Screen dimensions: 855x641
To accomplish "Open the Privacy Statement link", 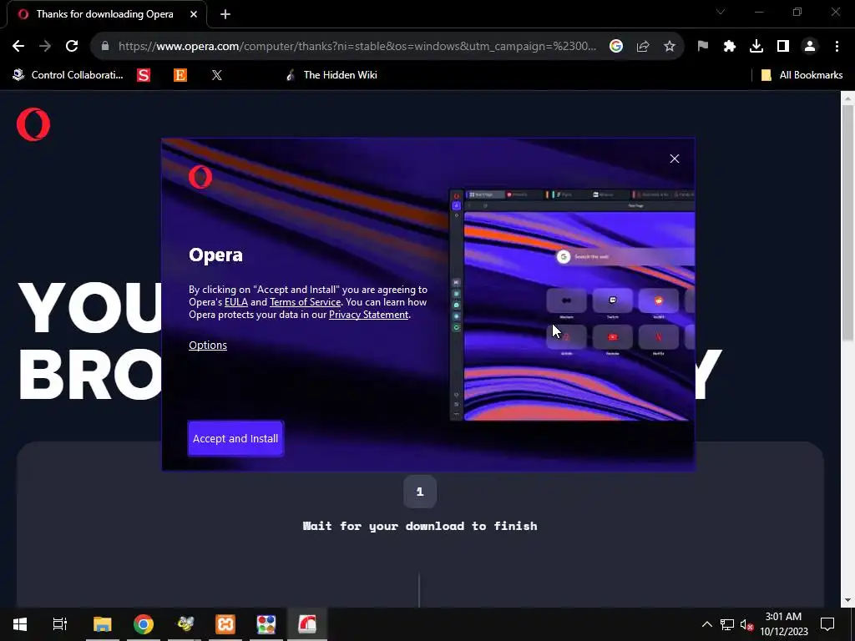I will [368, 315].
